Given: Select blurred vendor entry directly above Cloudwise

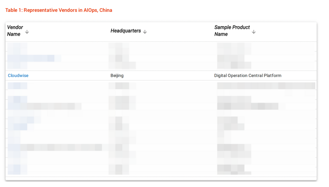Looking at the screenshot, I should (17, 65).
